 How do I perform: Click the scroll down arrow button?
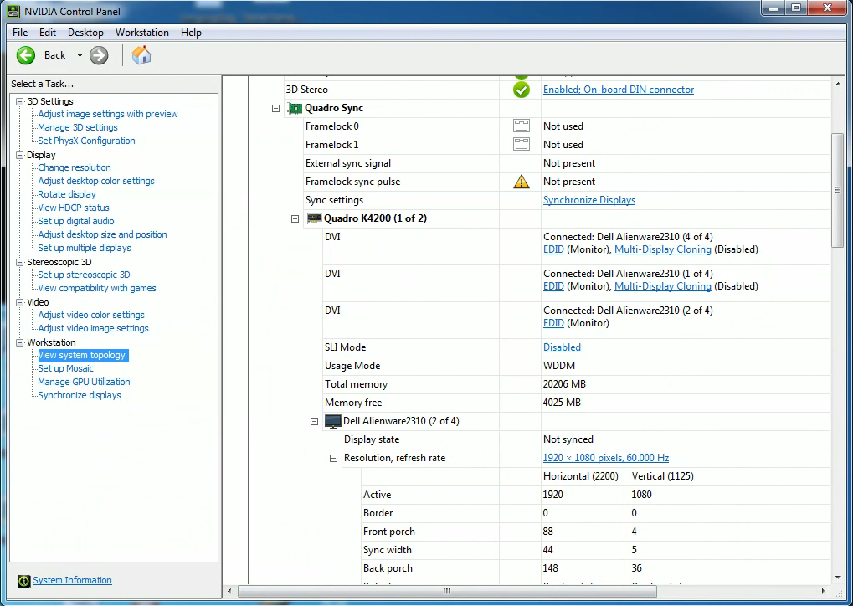[837, 578]
